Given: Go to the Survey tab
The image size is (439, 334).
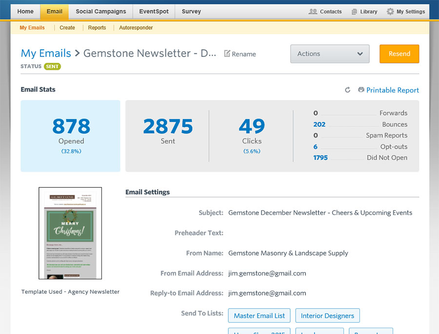Looking at the screenshot, I should pos(191,12).
